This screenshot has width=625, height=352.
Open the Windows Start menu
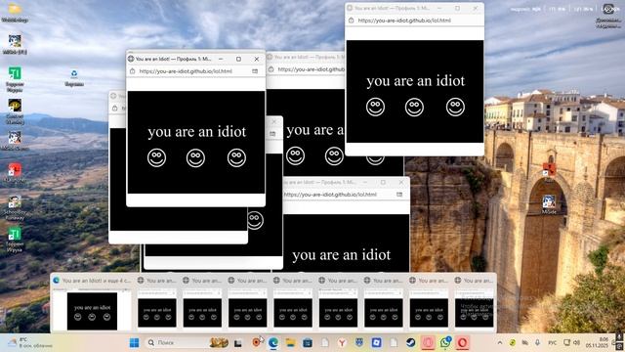pos(135,343)
